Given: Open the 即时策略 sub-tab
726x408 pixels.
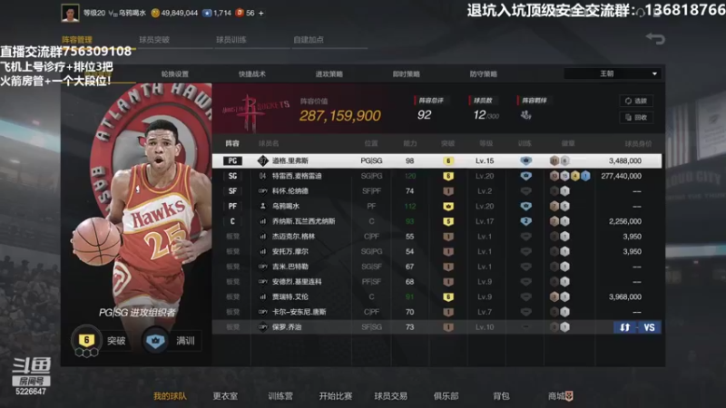Looking at the screenshot, I should pos(406,74).
